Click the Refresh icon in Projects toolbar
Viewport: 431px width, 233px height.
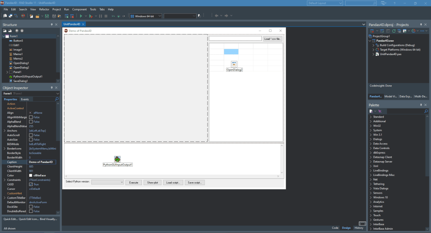pos(394,31)
